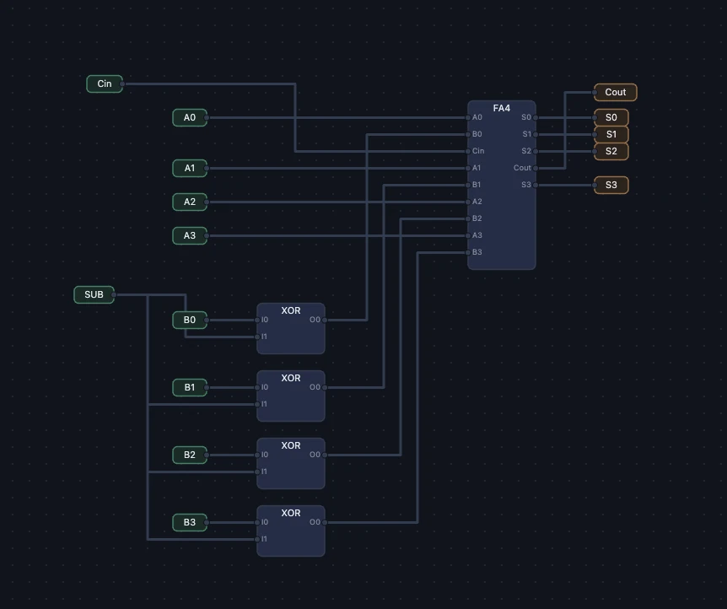Click the O0 pin of B3's XOR
The image size is (727, 609).
(x=325, y=523)
